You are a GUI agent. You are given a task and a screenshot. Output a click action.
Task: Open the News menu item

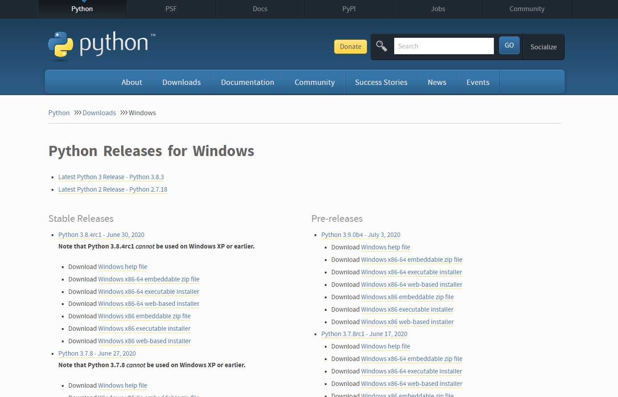(437, 82)
